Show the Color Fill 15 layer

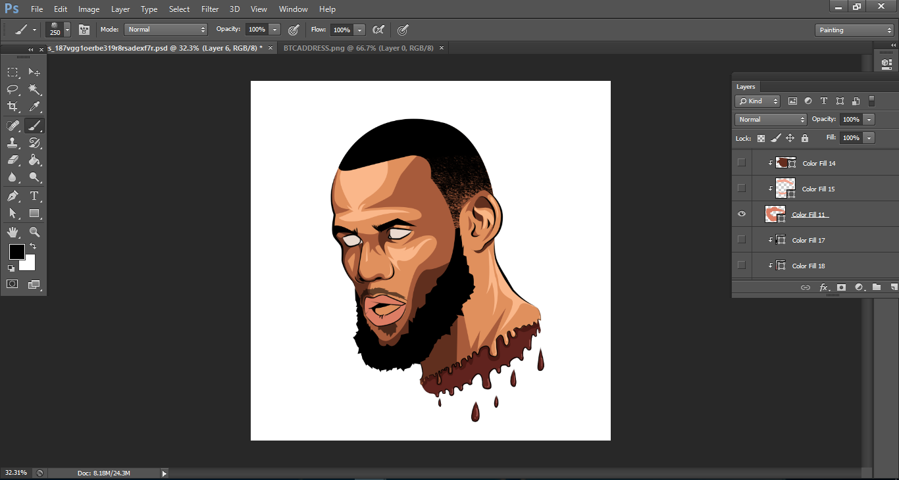[x=742, y=188]
